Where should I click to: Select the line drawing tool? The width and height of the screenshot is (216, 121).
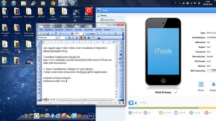point(39,65)
